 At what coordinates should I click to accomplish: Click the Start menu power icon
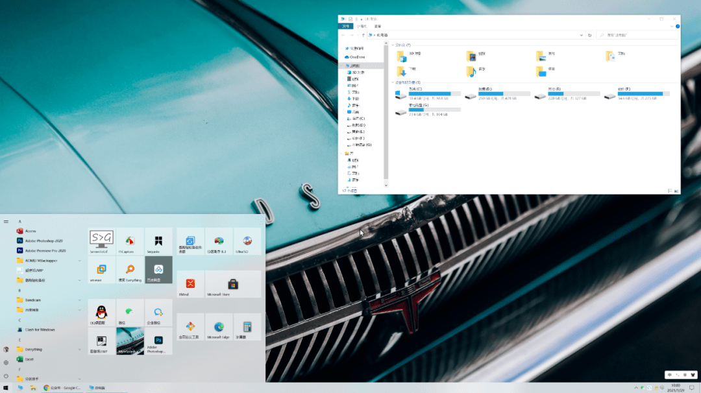6,376
